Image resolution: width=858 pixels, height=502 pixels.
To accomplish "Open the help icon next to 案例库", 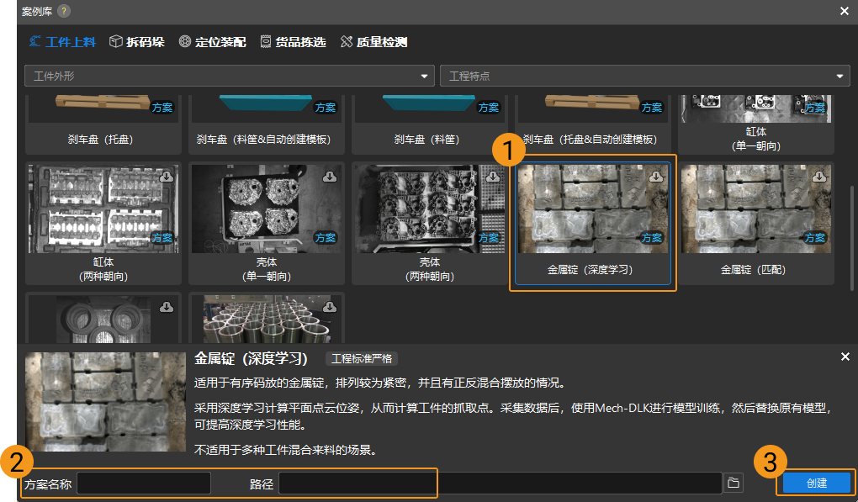I will [x=64, y=11].
